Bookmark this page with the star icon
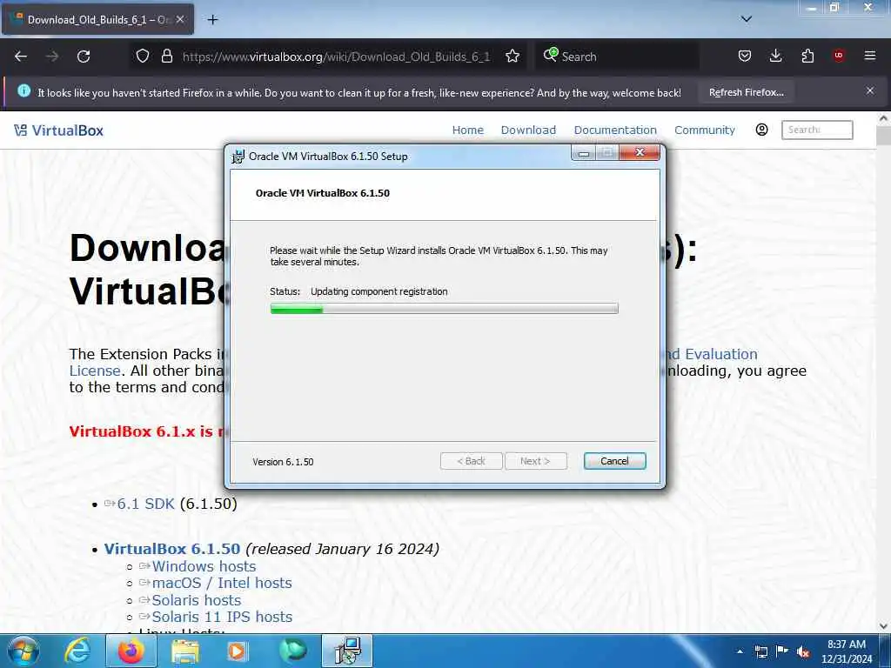891x668 pixels. (x=512, y=57)
